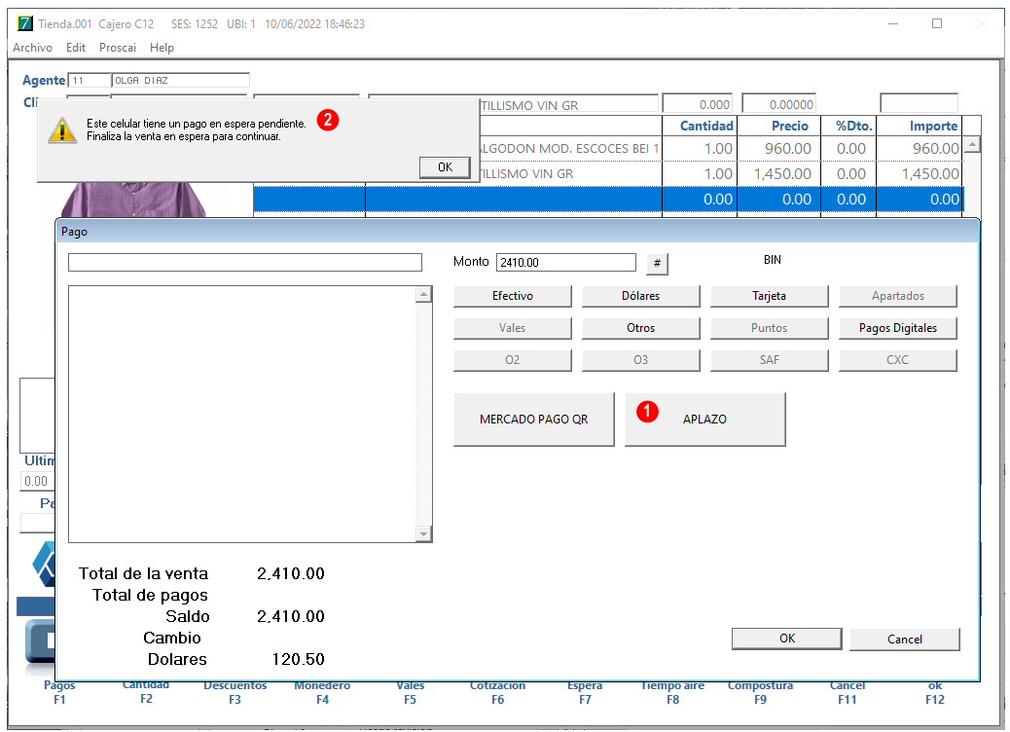Click Tiempo aire F8 shortcut
The height and width of the screenshot is (732, 1010).
pos(672,693)
